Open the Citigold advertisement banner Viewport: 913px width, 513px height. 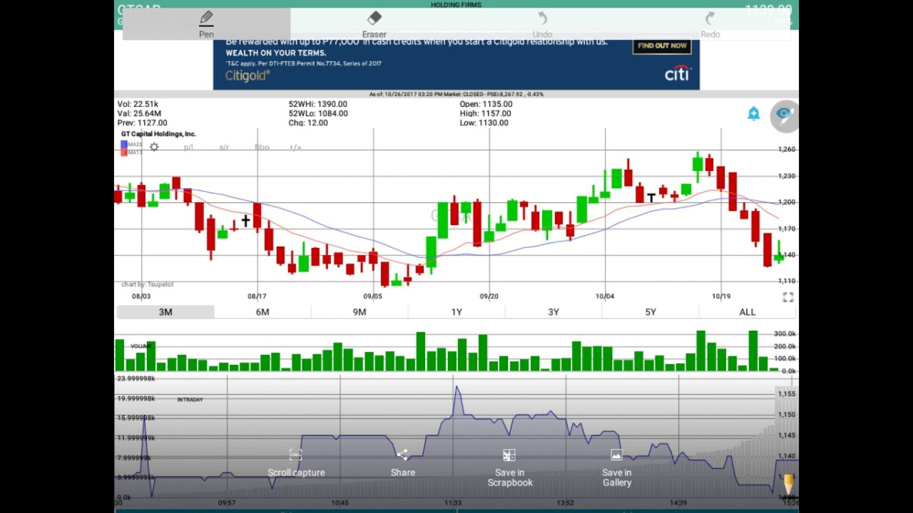456,65
